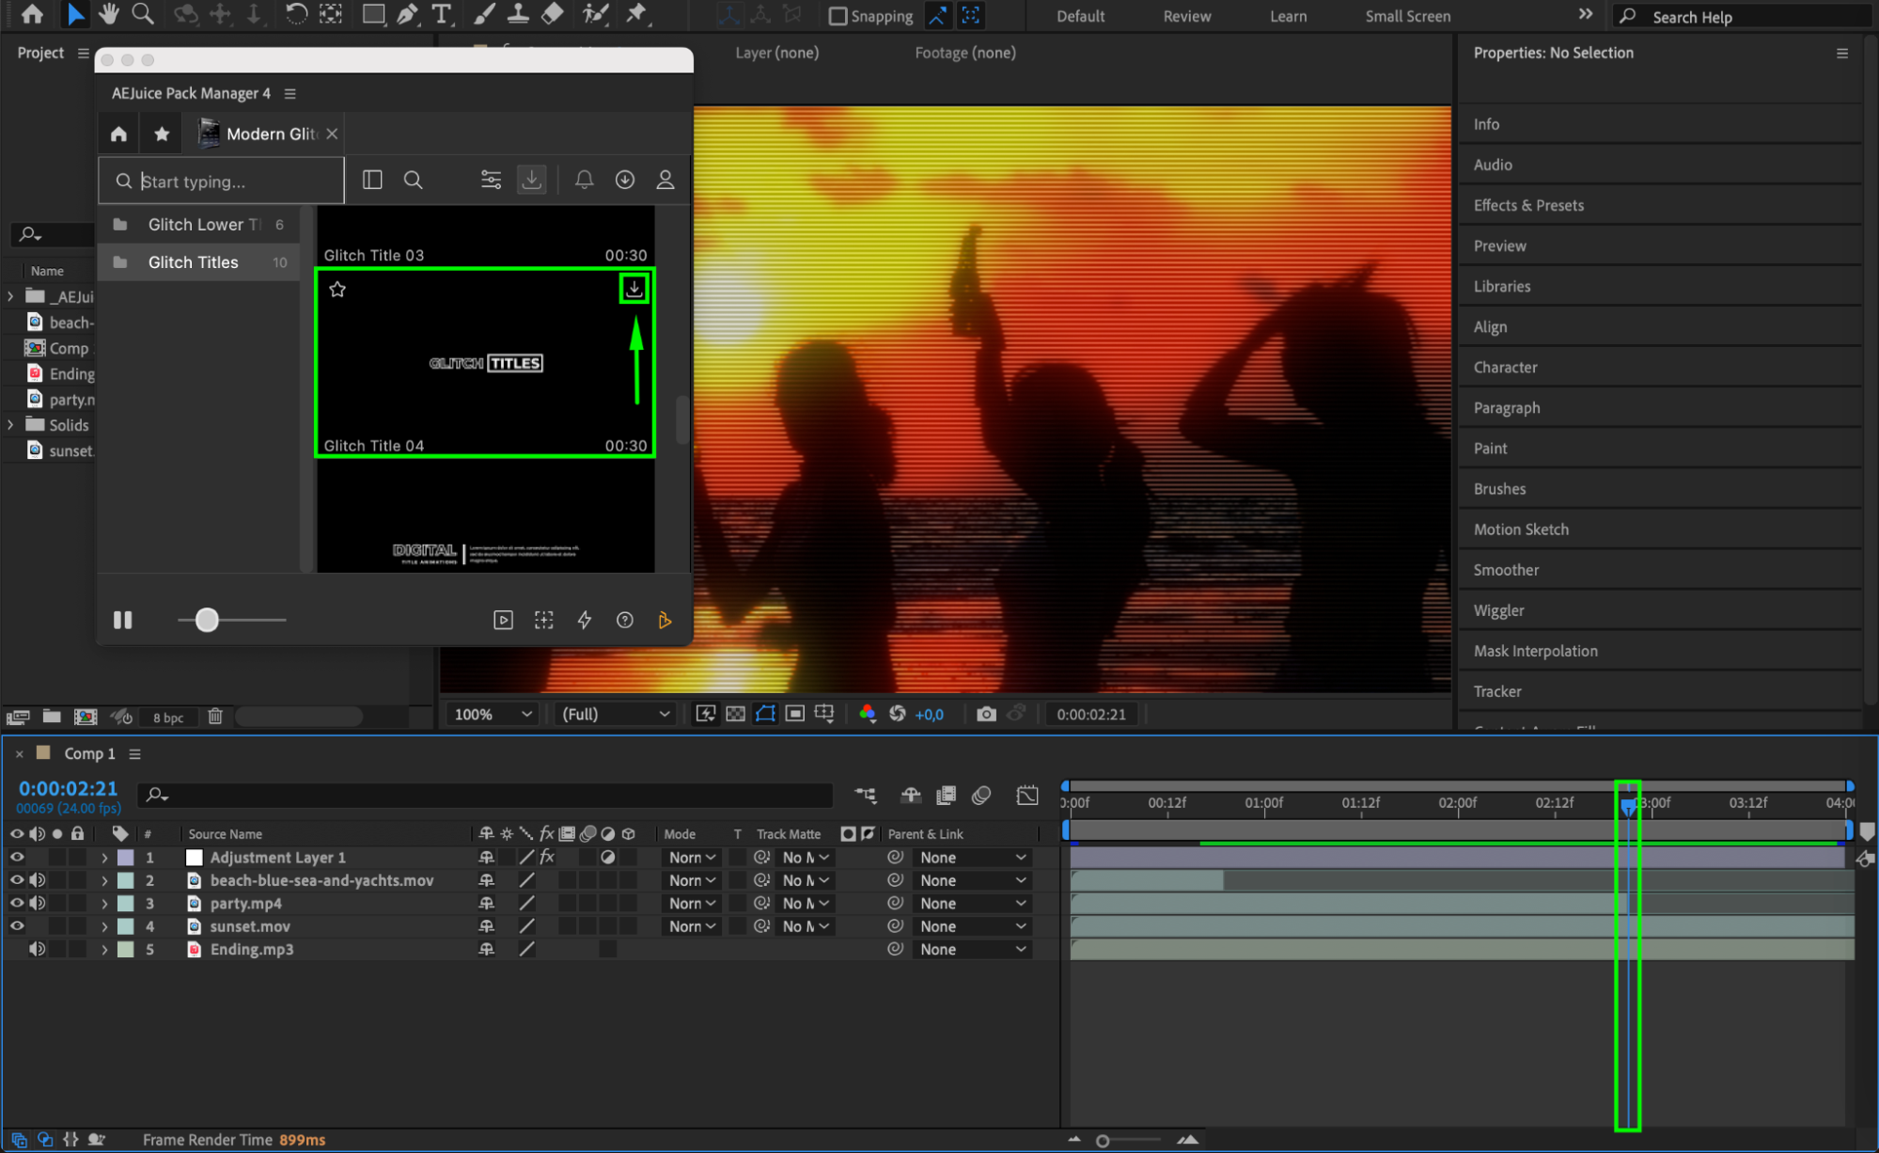Click the AEJuice preview size slider handle
1879x1153 pixels.
click(207, 620)
